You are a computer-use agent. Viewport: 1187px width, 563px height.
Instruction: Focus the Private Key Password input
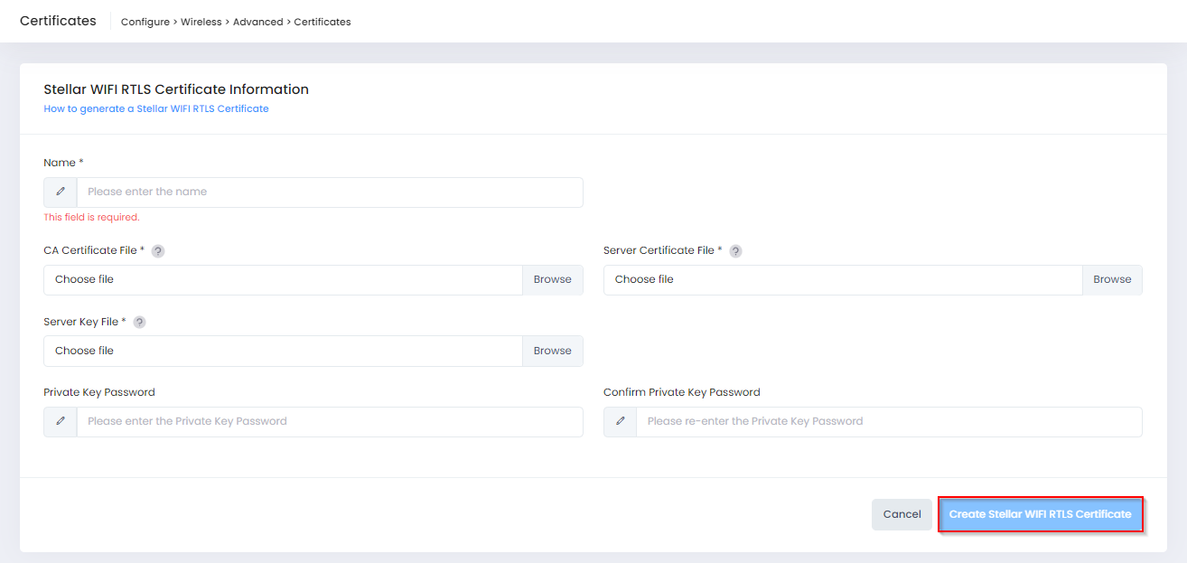330,421
